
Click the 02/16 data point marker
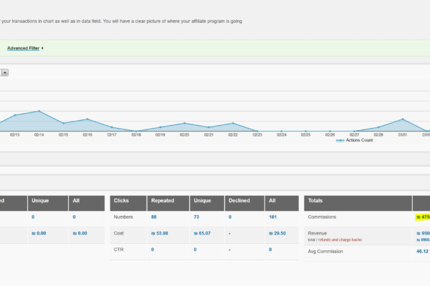[x=87, y=119]
